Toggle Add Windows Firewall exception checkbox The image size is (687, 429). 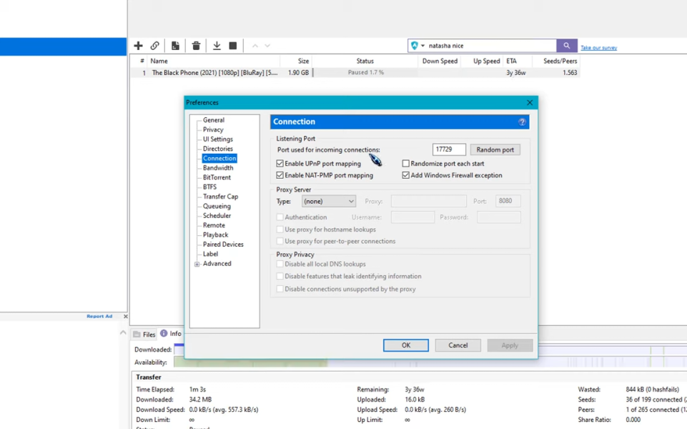coord(406,175)
